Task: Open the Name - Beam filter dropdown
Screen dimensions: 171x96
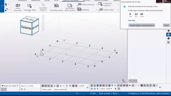Action: 106,89
